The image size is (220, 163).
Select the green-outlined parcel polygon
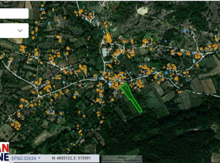(130, 96)
